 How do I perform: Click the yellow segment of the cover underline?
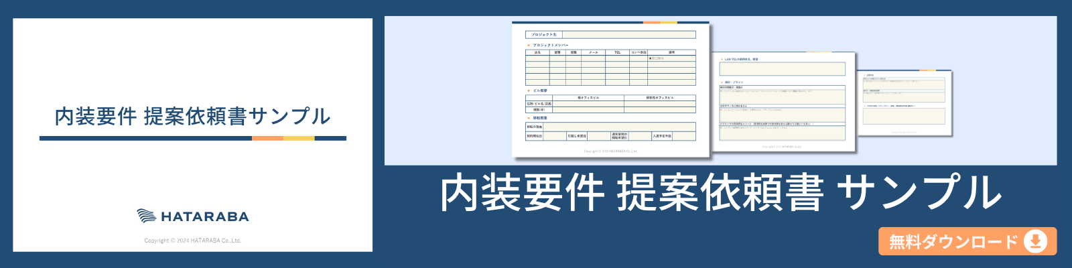(x=299, y=138)
